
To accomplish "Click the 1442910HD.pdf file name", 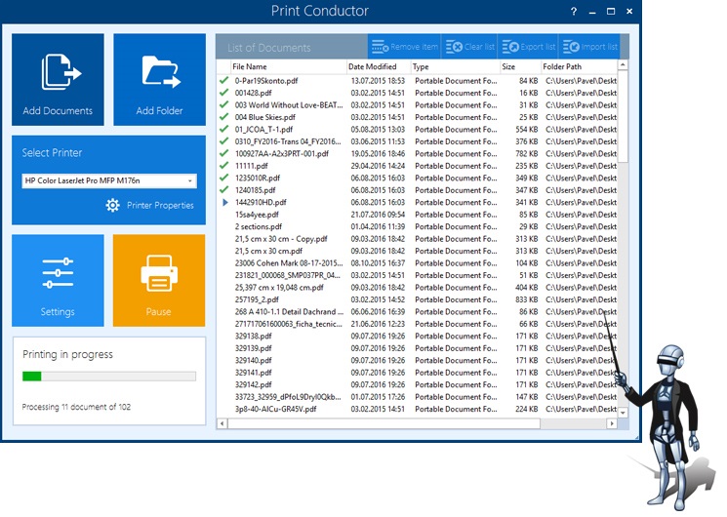I will (x=261, y=202).
